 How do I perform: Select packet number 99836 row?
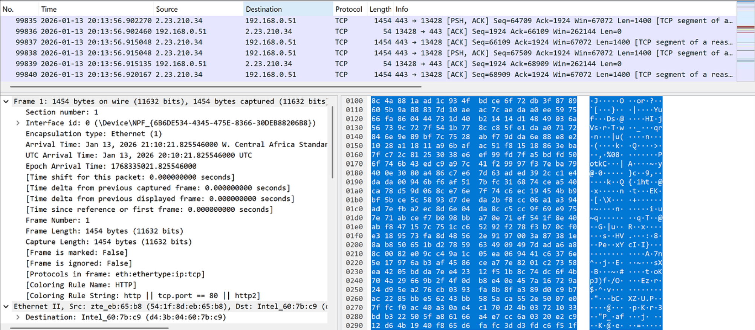click(368, 32)
